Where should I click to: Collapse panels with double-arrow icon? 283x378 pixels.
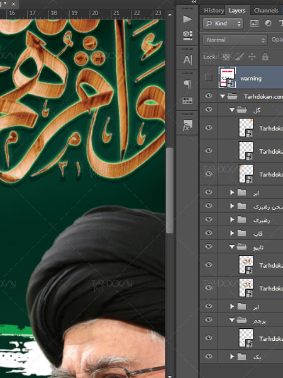click(194, 2)
